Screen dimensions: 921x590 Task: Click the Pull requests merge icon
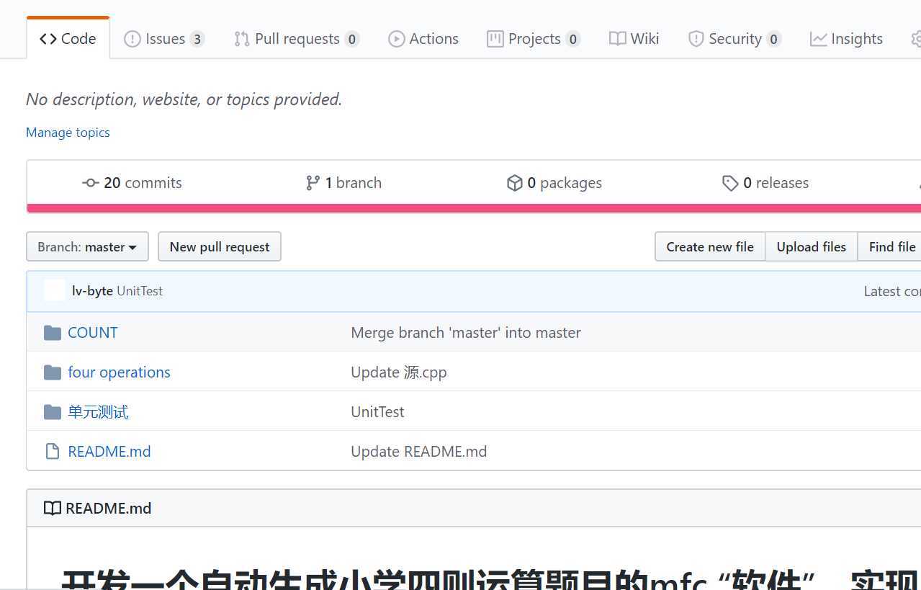point(242,39)
